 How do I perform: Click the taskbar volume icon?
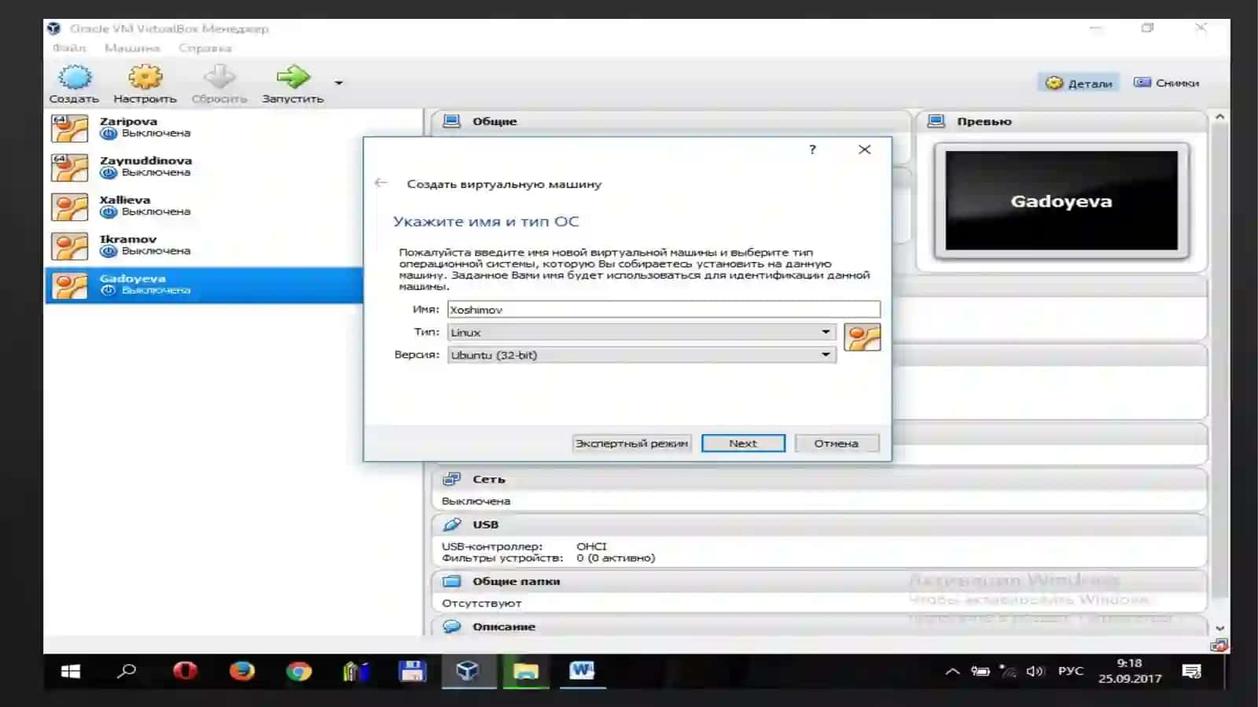1035,671
